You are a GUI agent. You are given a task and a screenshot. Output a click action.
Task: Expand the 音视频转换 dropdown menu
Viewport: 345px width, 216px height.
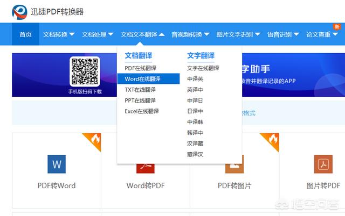[190, 34]
